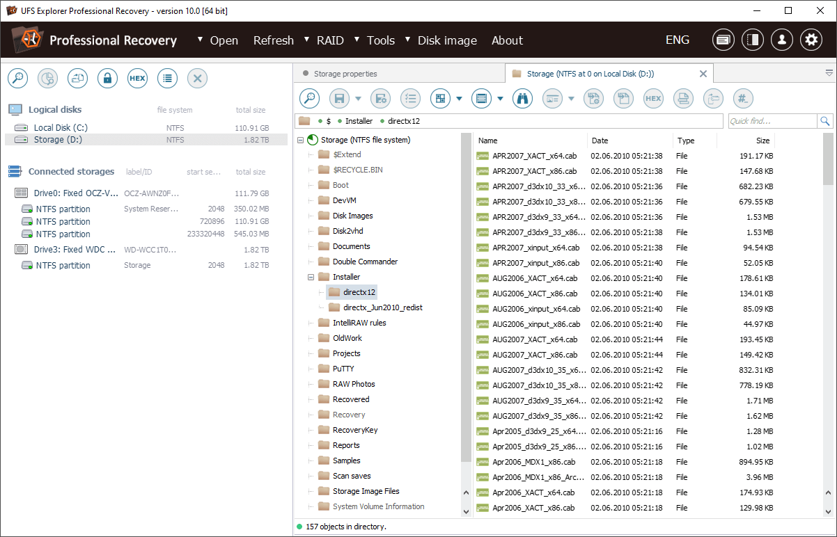Image resolution: width=837 pixels, height=537 pixels.
Task: Open the dropdown arrow beside list layout icon
Action: tap(501, 99)
